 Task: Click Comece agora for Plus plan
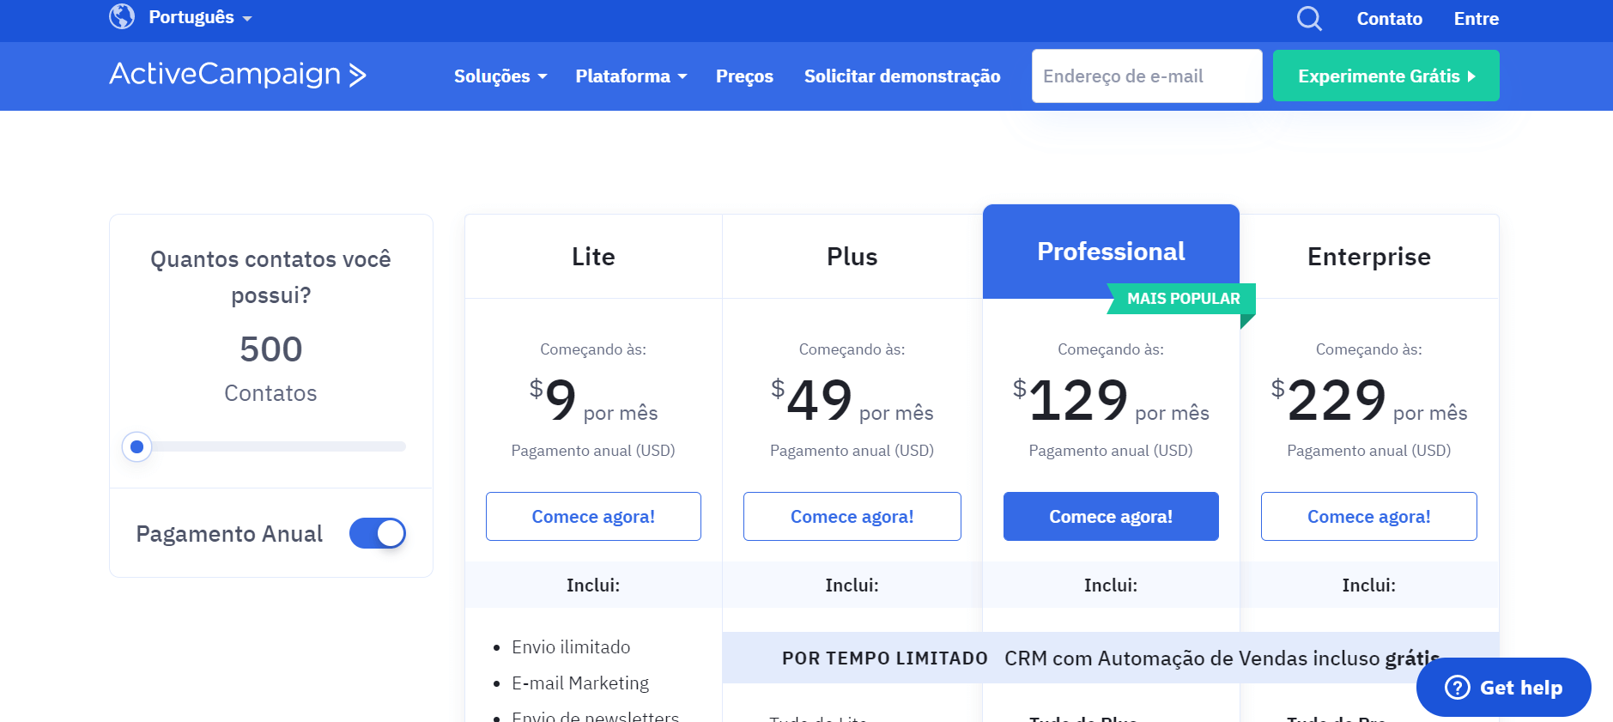852,516
